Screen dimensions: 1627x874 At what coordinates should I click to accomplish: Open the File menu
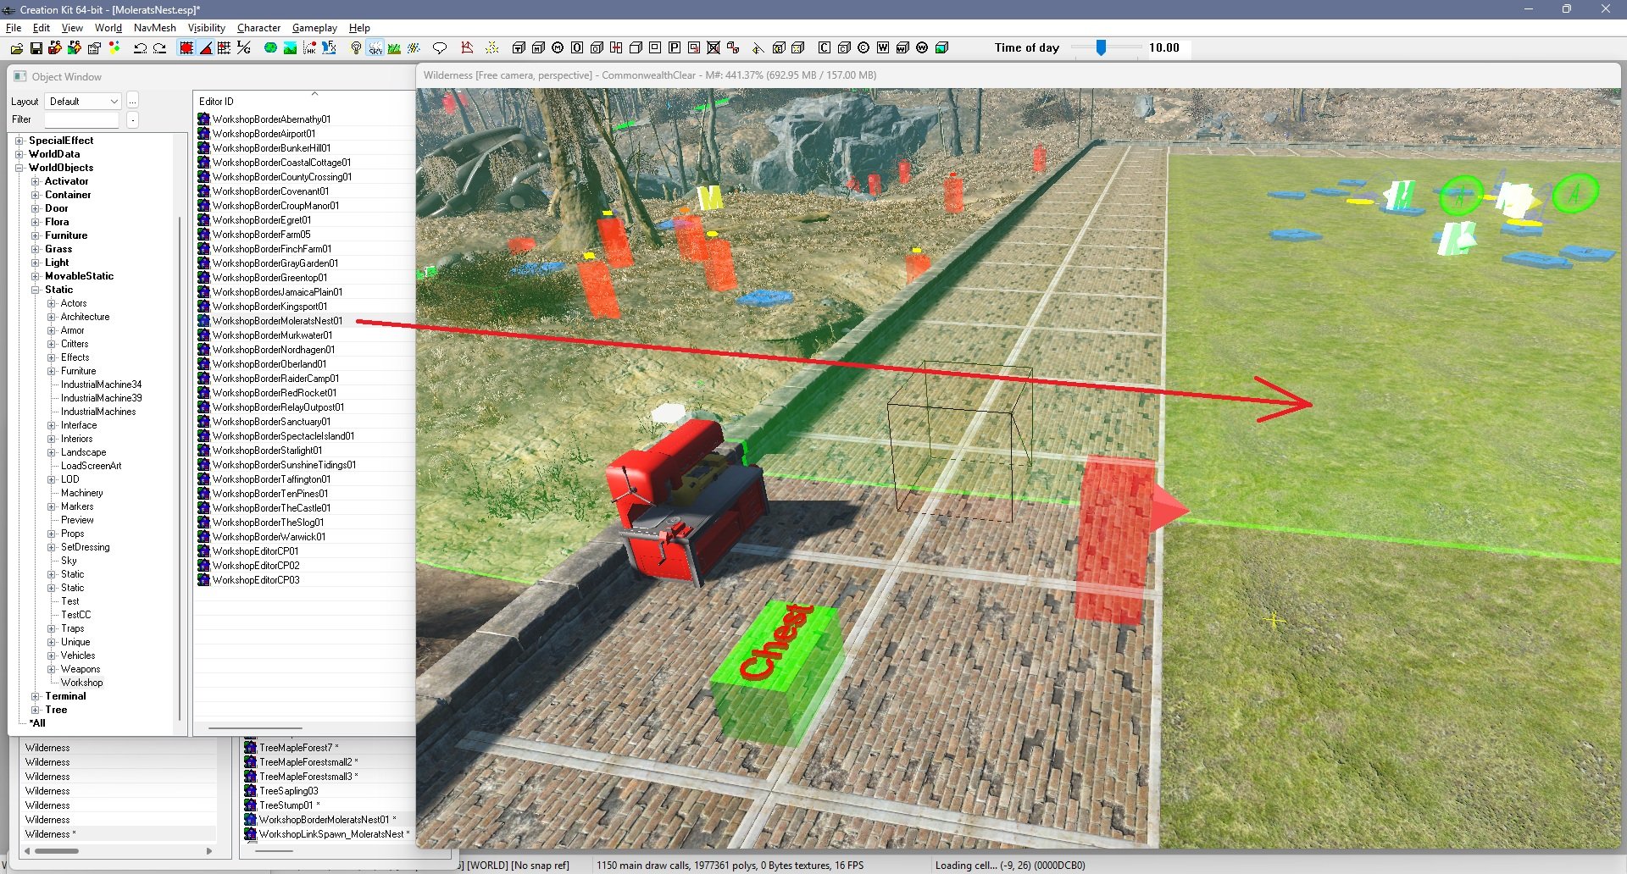[x=14, y=28]
